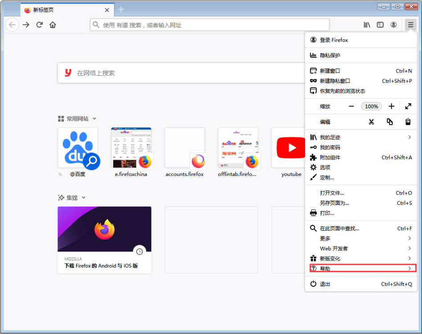
Task: Collapse the 常用网站 section chevron
Action: coord(94,119)
